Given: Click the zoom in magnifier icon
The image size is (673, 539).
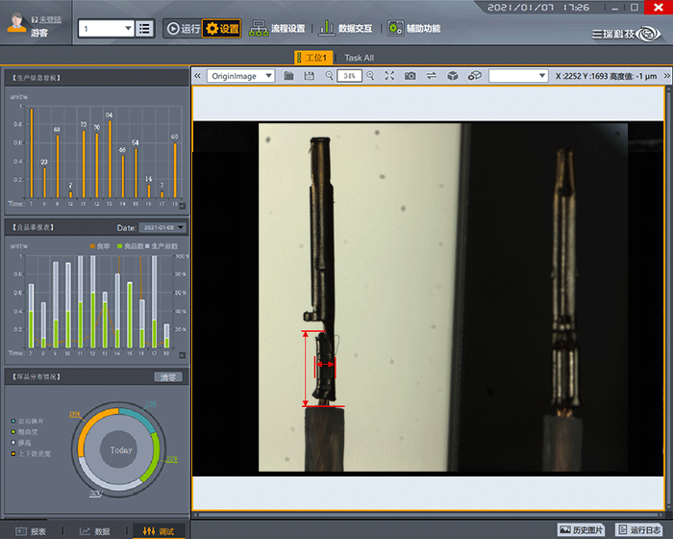Looking at the screenshot, I should tap(370, 76).
